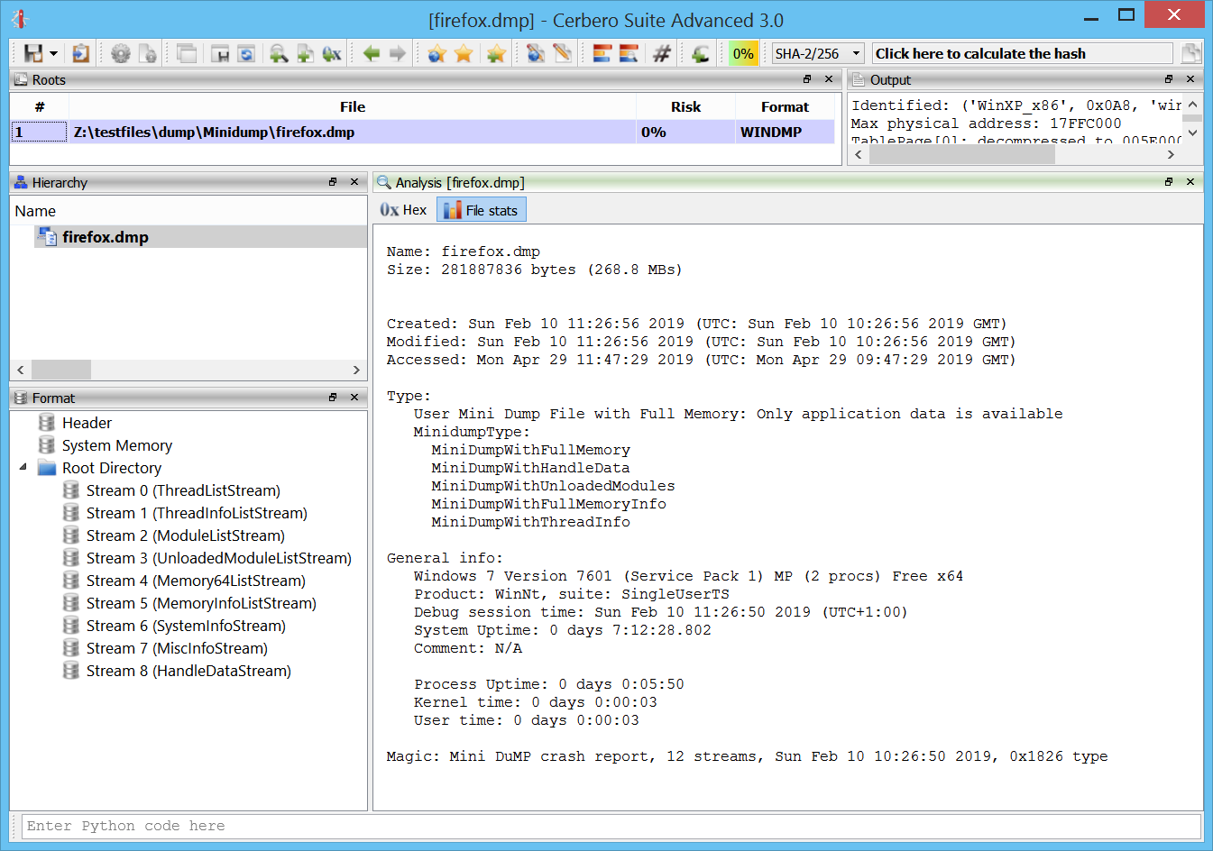Select Stream 4 (Memory64ListStream)

click(x=196, y=581)
